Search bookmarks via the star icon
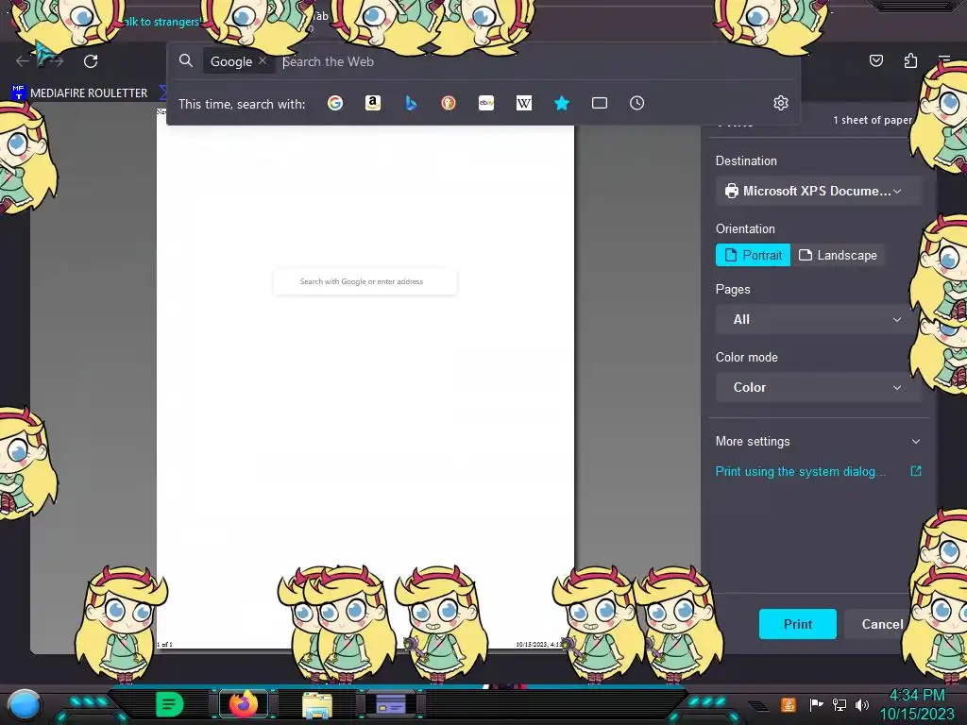This screenshot has width=967, height=725. coord(561,103)
